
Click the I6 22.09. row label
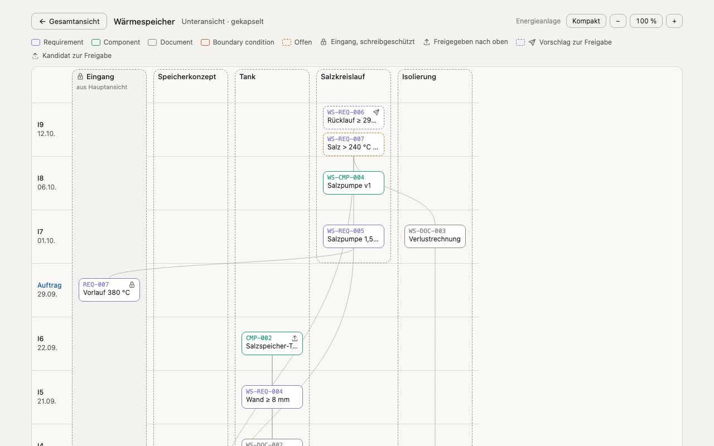coord(47,343)
